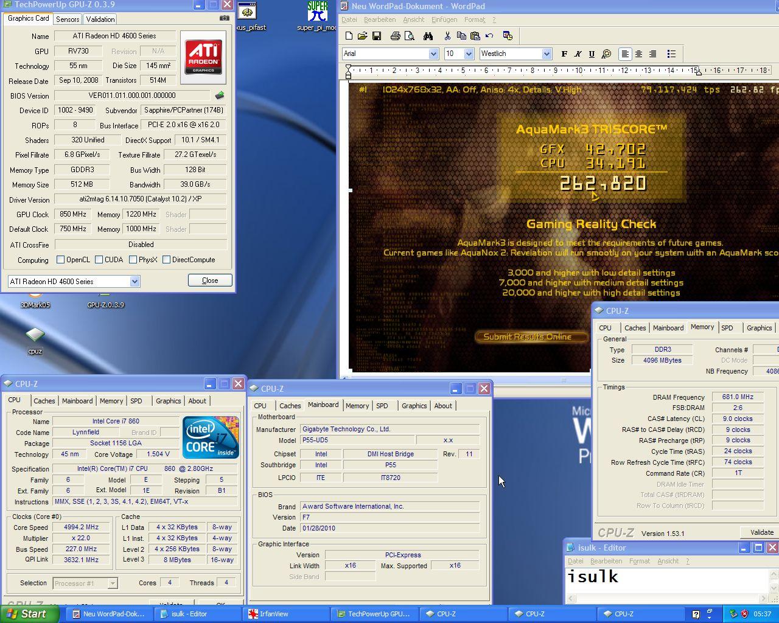Viewport: 779px width, 623px height.
Task: Open Print Preview in WordPad toolbar
Action: [x=409, y=36]
